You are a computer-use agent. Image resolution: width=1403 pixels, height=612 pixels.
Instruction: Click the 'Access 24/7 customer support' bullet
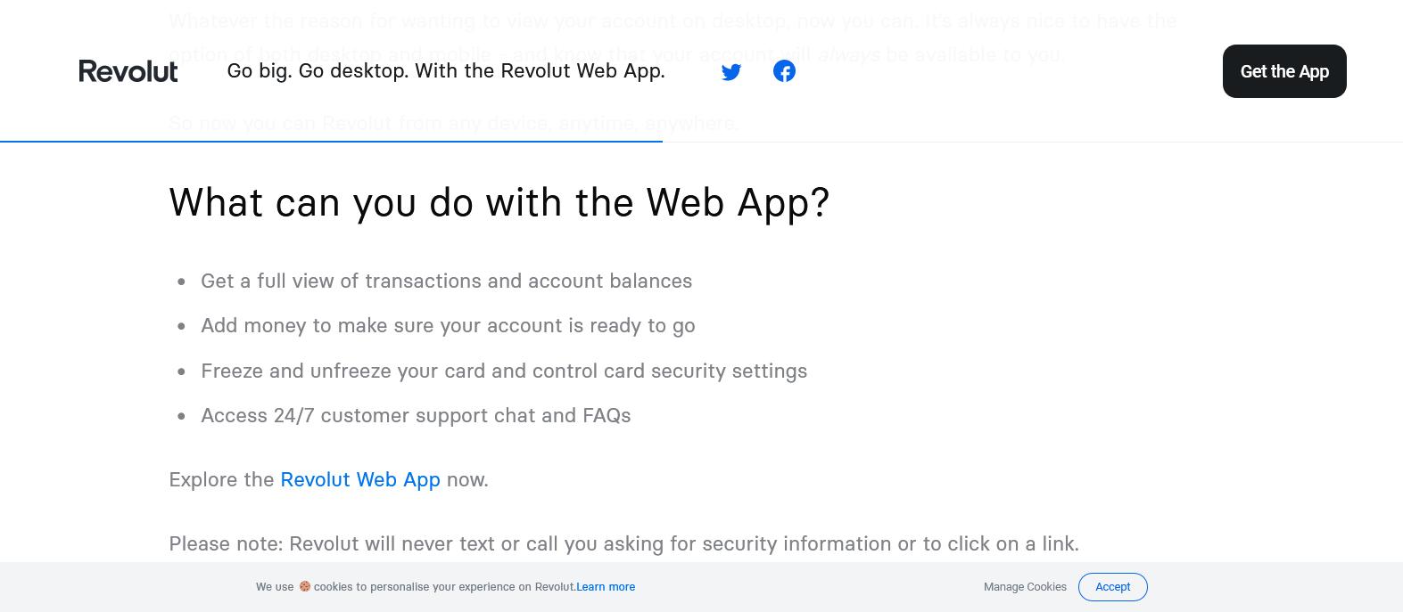(416, 415)
